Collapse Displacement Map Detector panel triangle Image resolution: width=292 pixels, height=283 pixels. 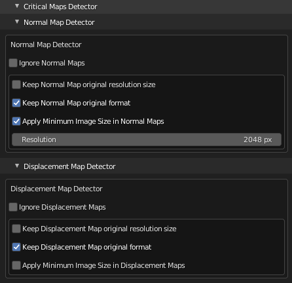(17, 166)
